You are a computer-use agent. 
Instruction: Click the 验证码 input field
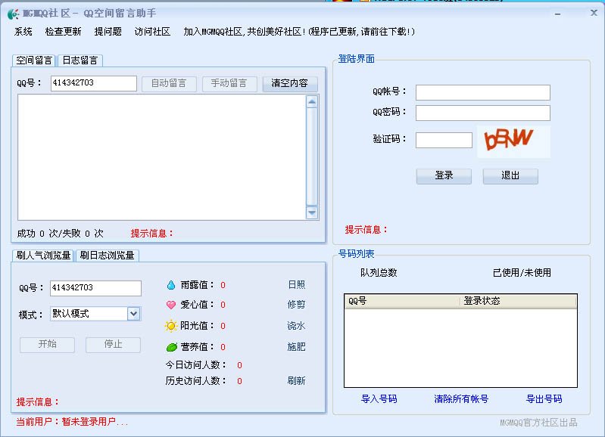[x=444, y=141]
